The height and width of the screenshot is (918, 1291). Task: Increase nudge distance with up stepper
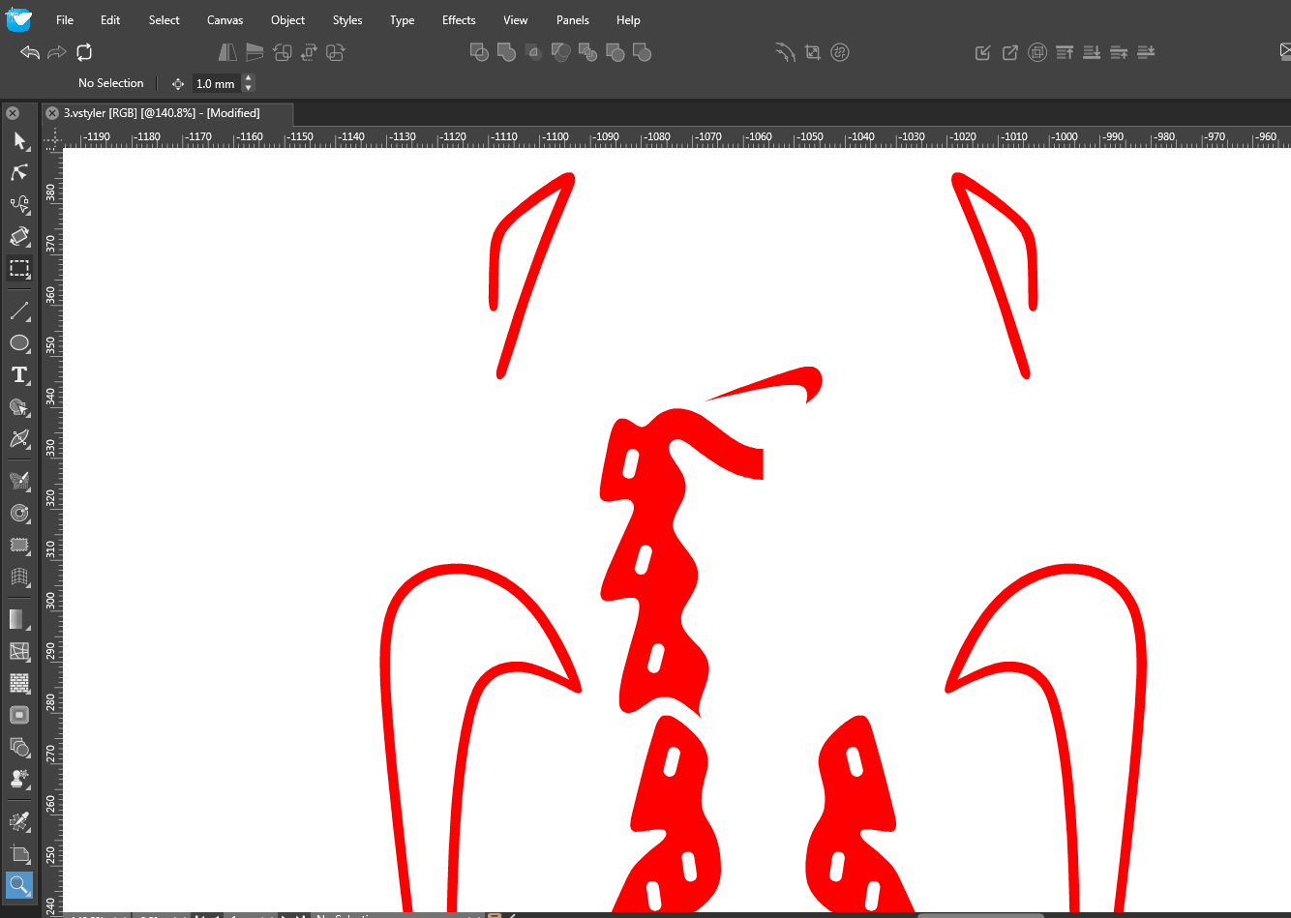coord(249,78)
